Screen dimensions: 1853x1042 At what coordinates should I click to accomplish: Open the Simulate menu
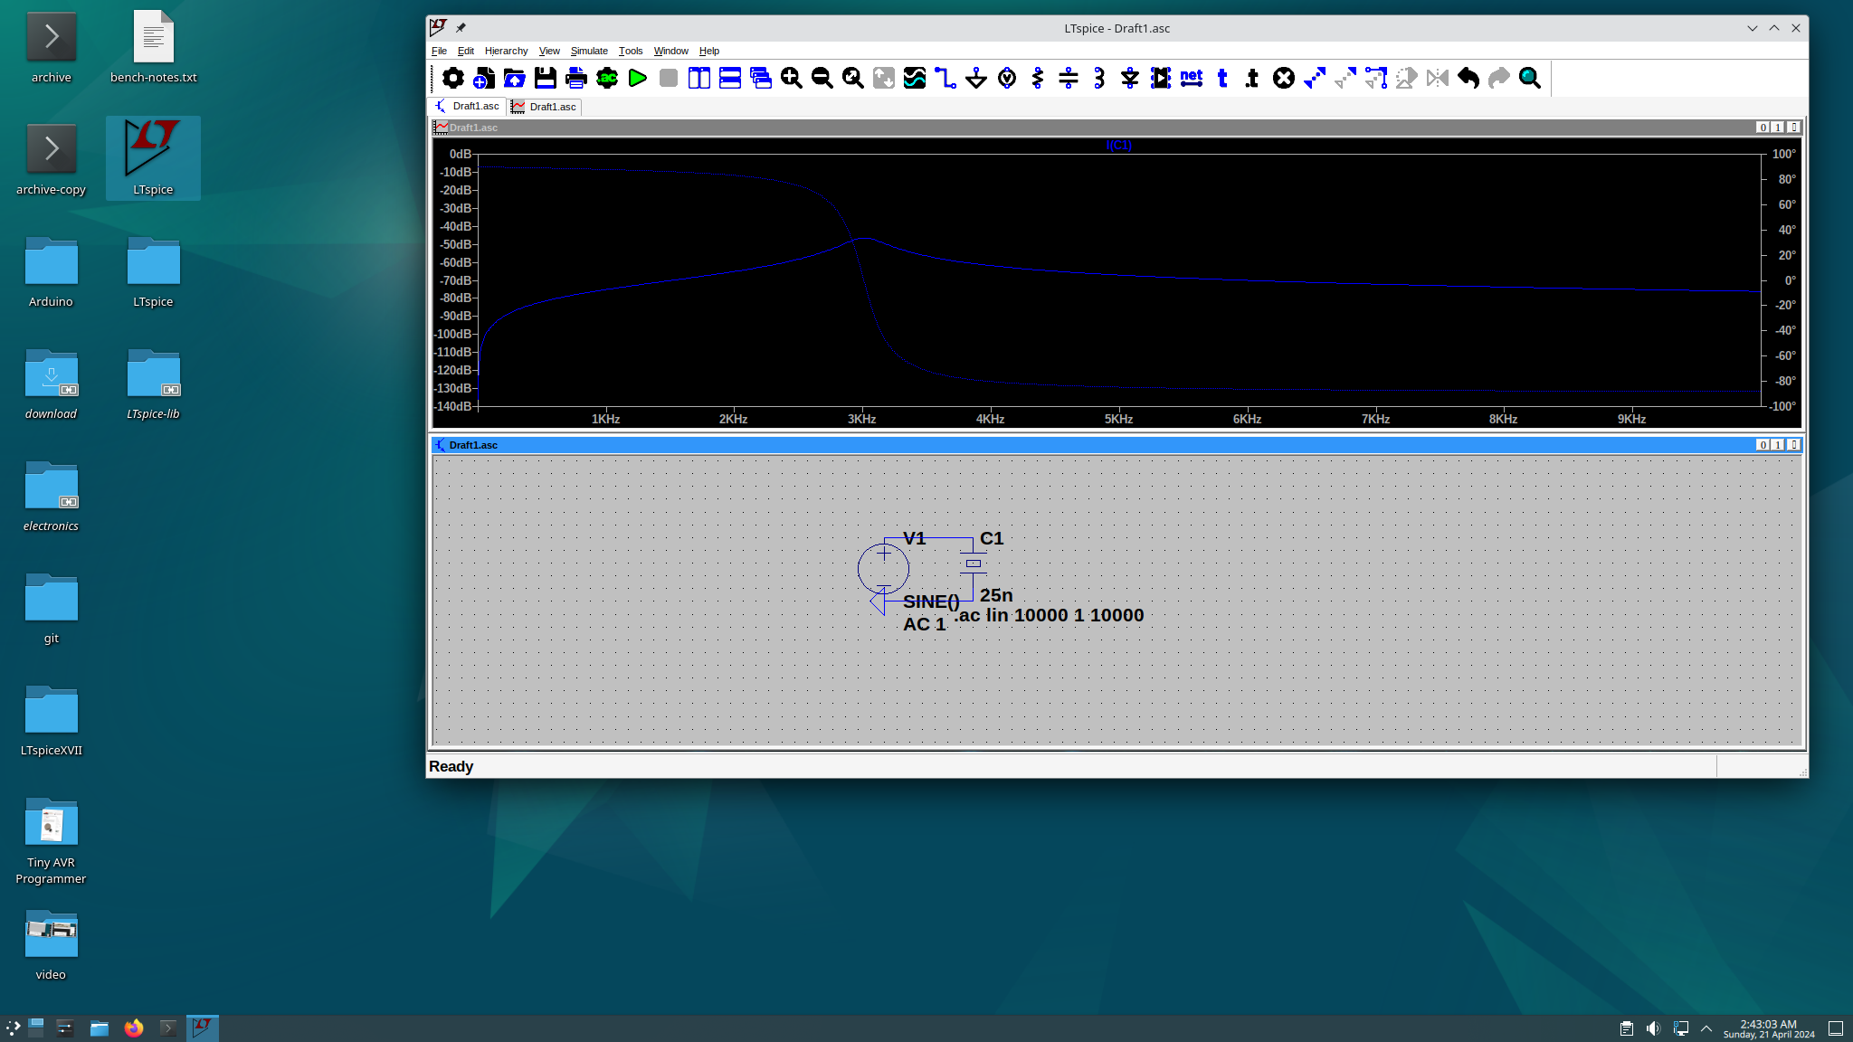pos(589,51)
